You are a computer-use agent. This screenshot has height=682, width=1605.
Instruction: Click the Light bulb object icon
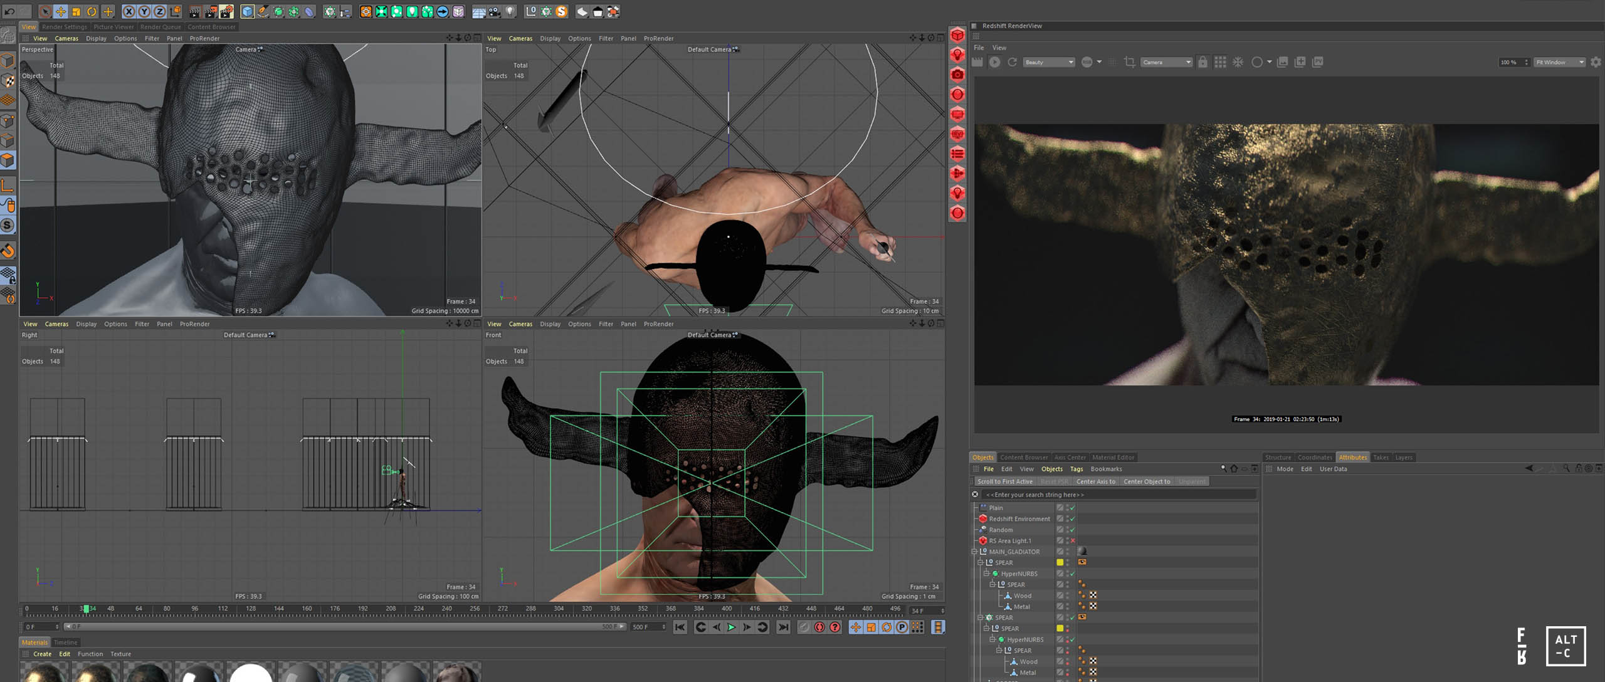(x=510, y=11)
